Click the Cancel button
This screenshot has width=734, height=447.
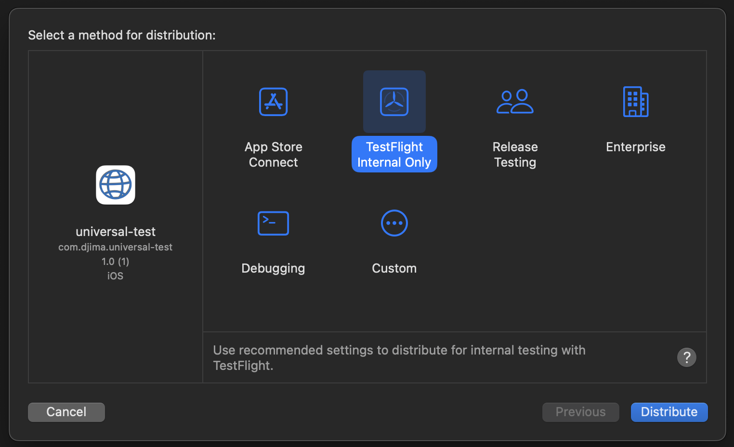[x=66, y=412]
